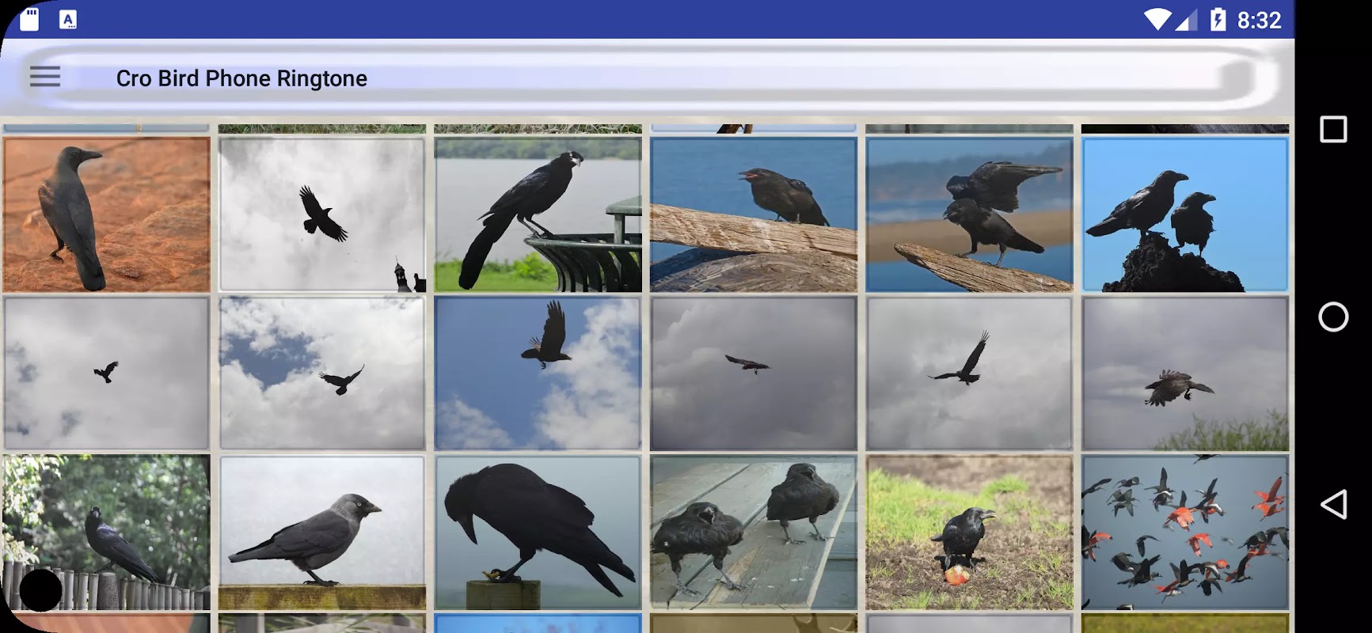Select the crow flying among white clouds, blue patch
Image resolution: width=1372 pixels, height=633 pixels.
322,373
